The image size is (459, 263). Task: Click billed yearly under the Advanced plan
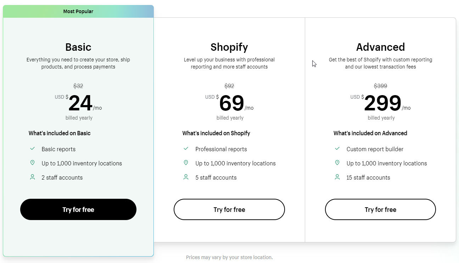point(381,117)
